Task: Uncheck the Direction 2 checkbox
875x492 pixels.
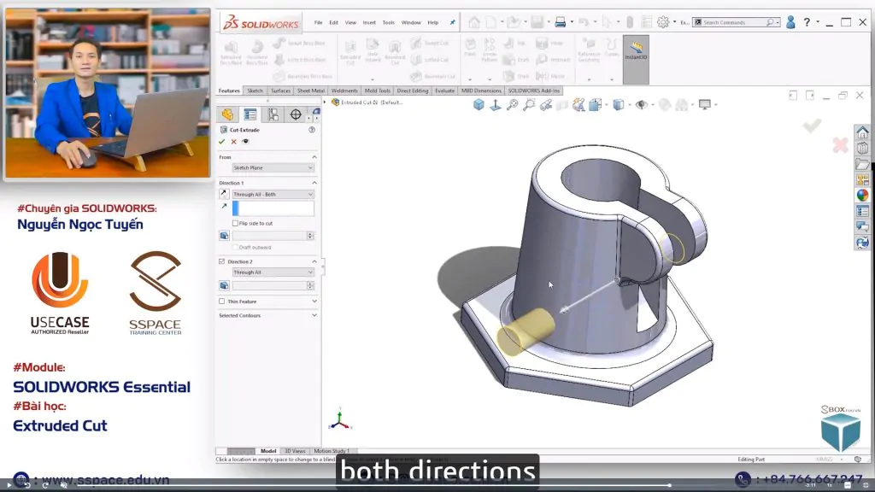Action: (222, 261)
